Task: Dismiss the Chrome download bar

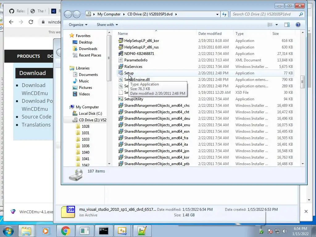Action: [x=306, y=211]
